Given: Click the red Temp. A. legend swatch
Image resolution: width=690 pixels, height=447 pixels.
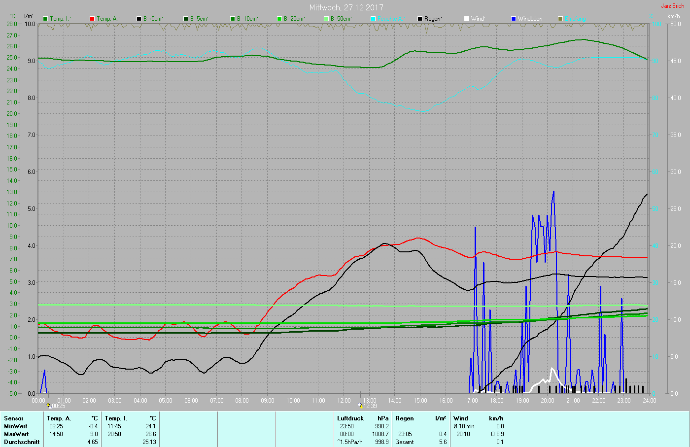Looking at the screenshot, I should (92, 19).
